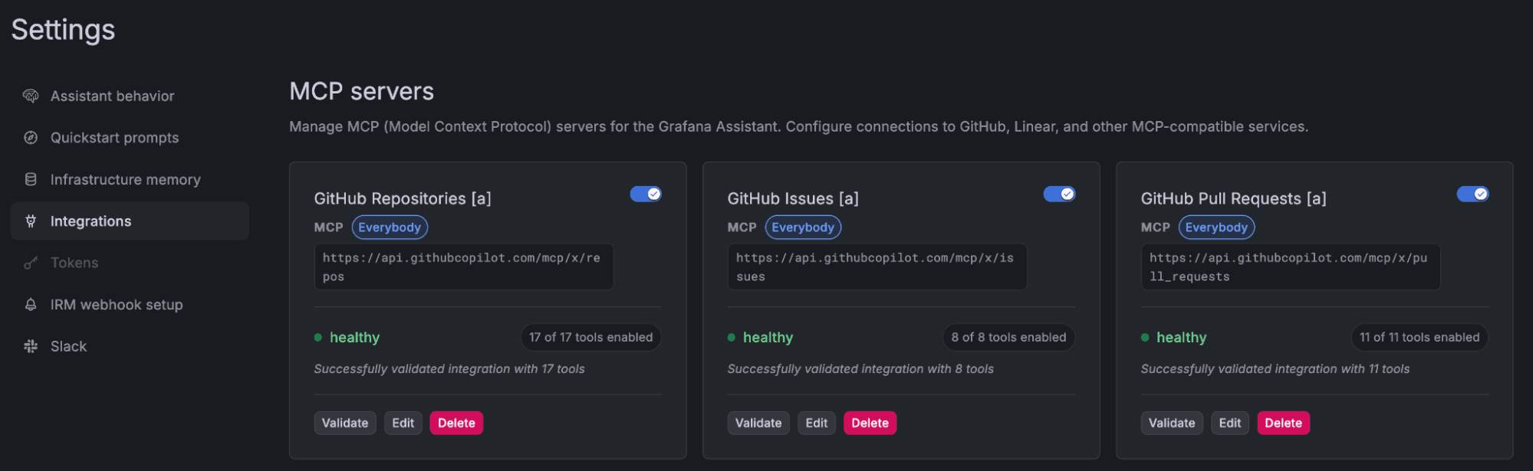Click the 'GitHub Pull Requests [a]' title
Viewport: 1533px width, 471px height.
[1233, 198]
